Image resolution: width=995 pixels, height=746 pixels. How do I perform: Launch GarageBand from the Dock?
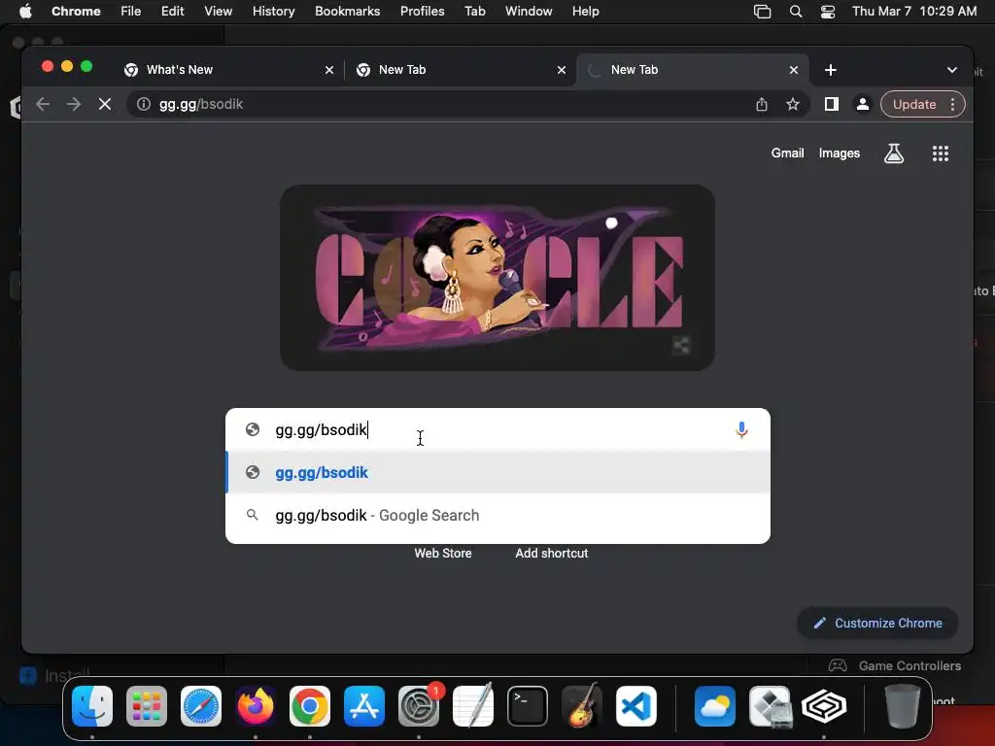(x=582, y=706)
